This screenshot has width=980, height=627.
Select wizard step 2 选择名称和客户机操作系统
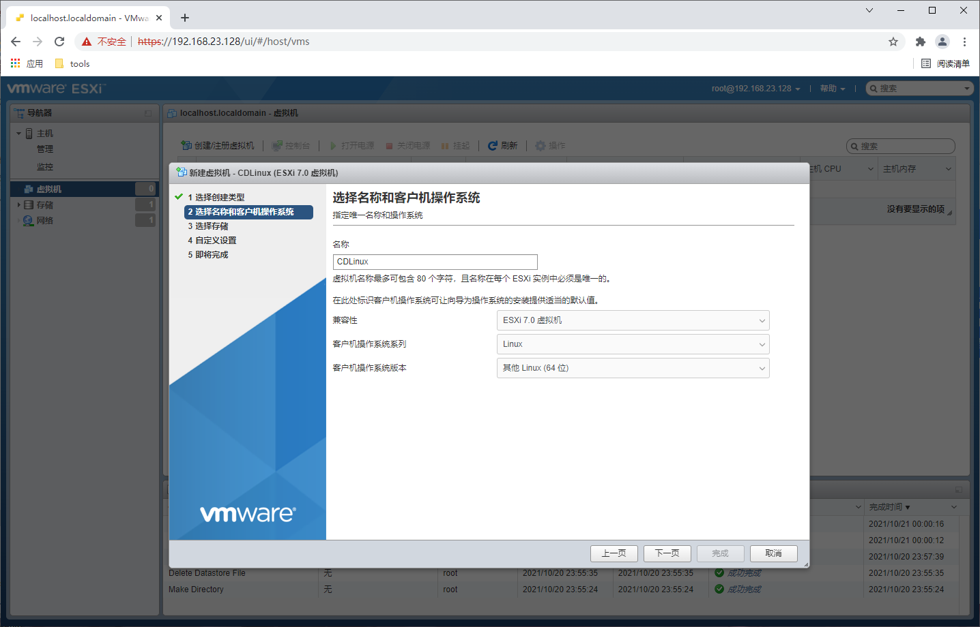(x=248, y=212)
